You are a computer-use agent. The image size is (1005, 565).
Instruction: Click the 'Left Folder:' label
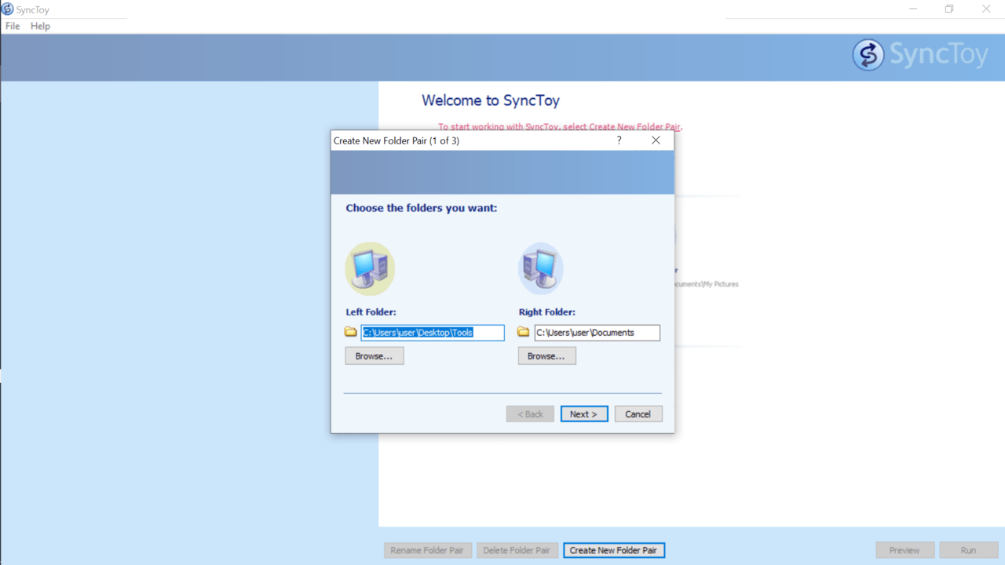tap(371, 312)
